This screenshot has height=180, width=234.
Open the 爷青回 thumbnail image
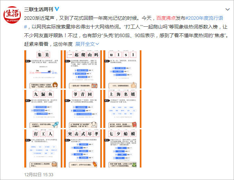point(83,109)
